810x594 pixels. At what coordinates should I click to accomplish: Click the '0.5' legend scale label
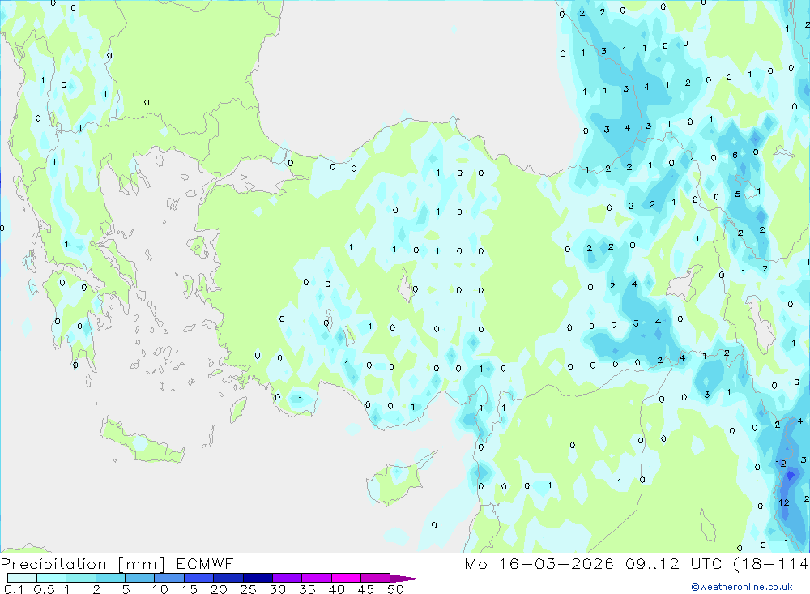pyautogui.click(x=44, y=589)
